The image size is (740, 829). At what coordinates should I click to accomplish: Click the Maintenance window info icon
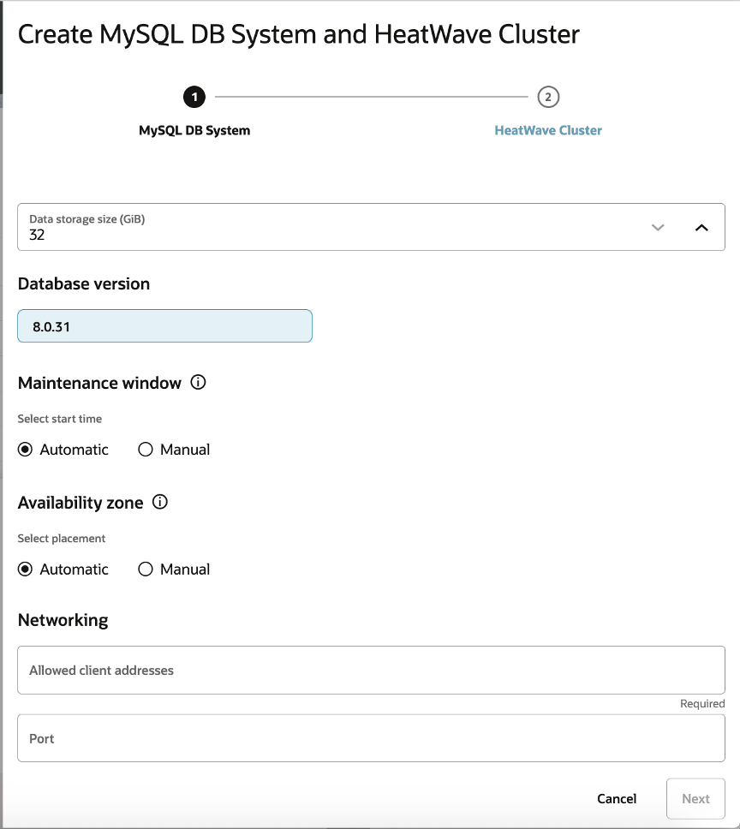(198, 383)
